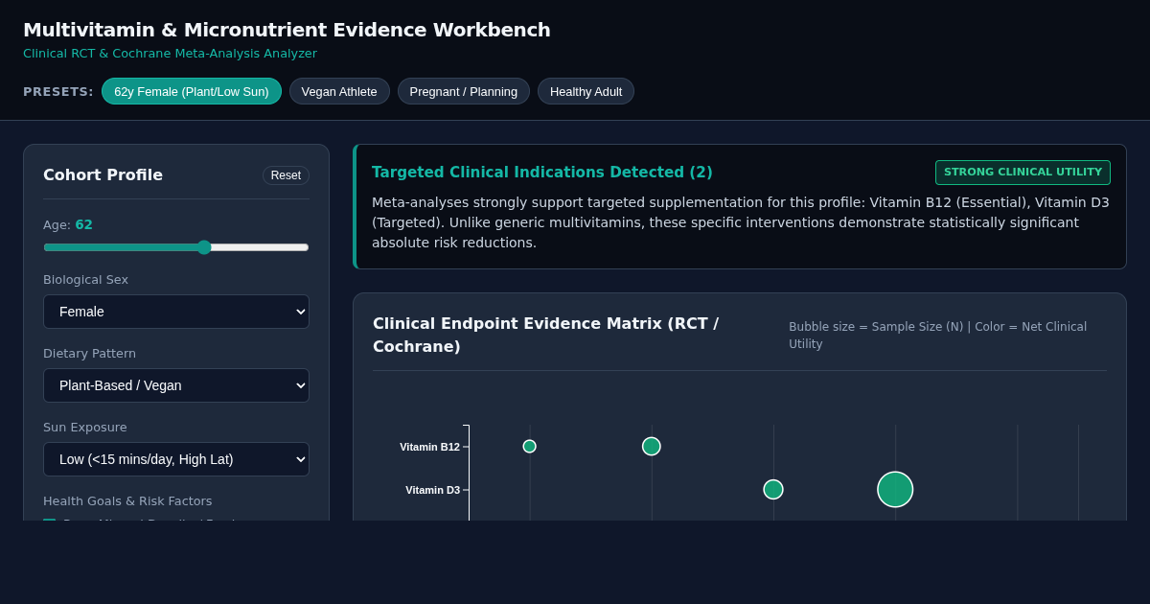Open the Biological Sex dropdown
Image resolution: width=1150 pixels, height=604 pixels.
coord(176,312)
